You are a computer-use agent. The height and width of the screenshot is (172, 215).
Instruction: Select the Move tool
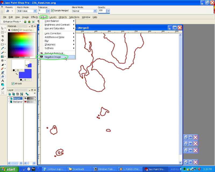click(3, 40)
